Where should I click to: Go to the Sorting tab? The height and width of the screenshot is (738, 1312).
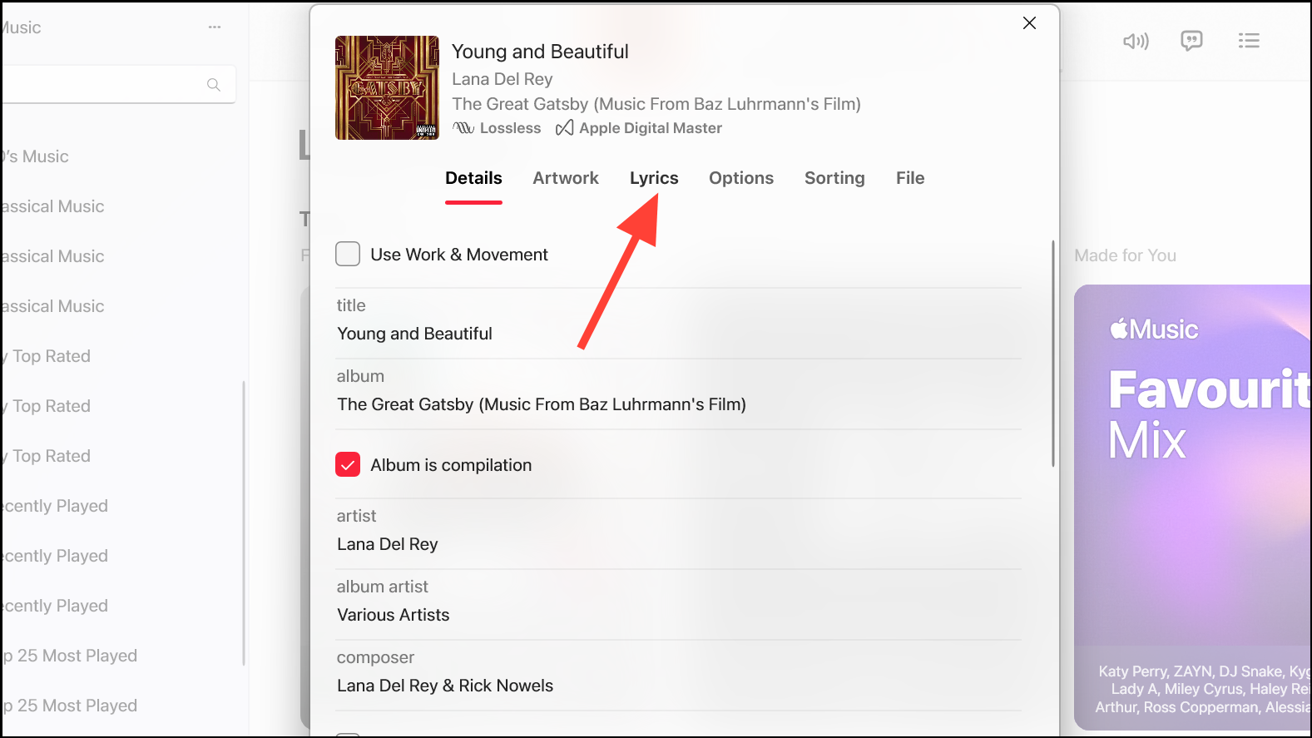click(x=834, y=178)
